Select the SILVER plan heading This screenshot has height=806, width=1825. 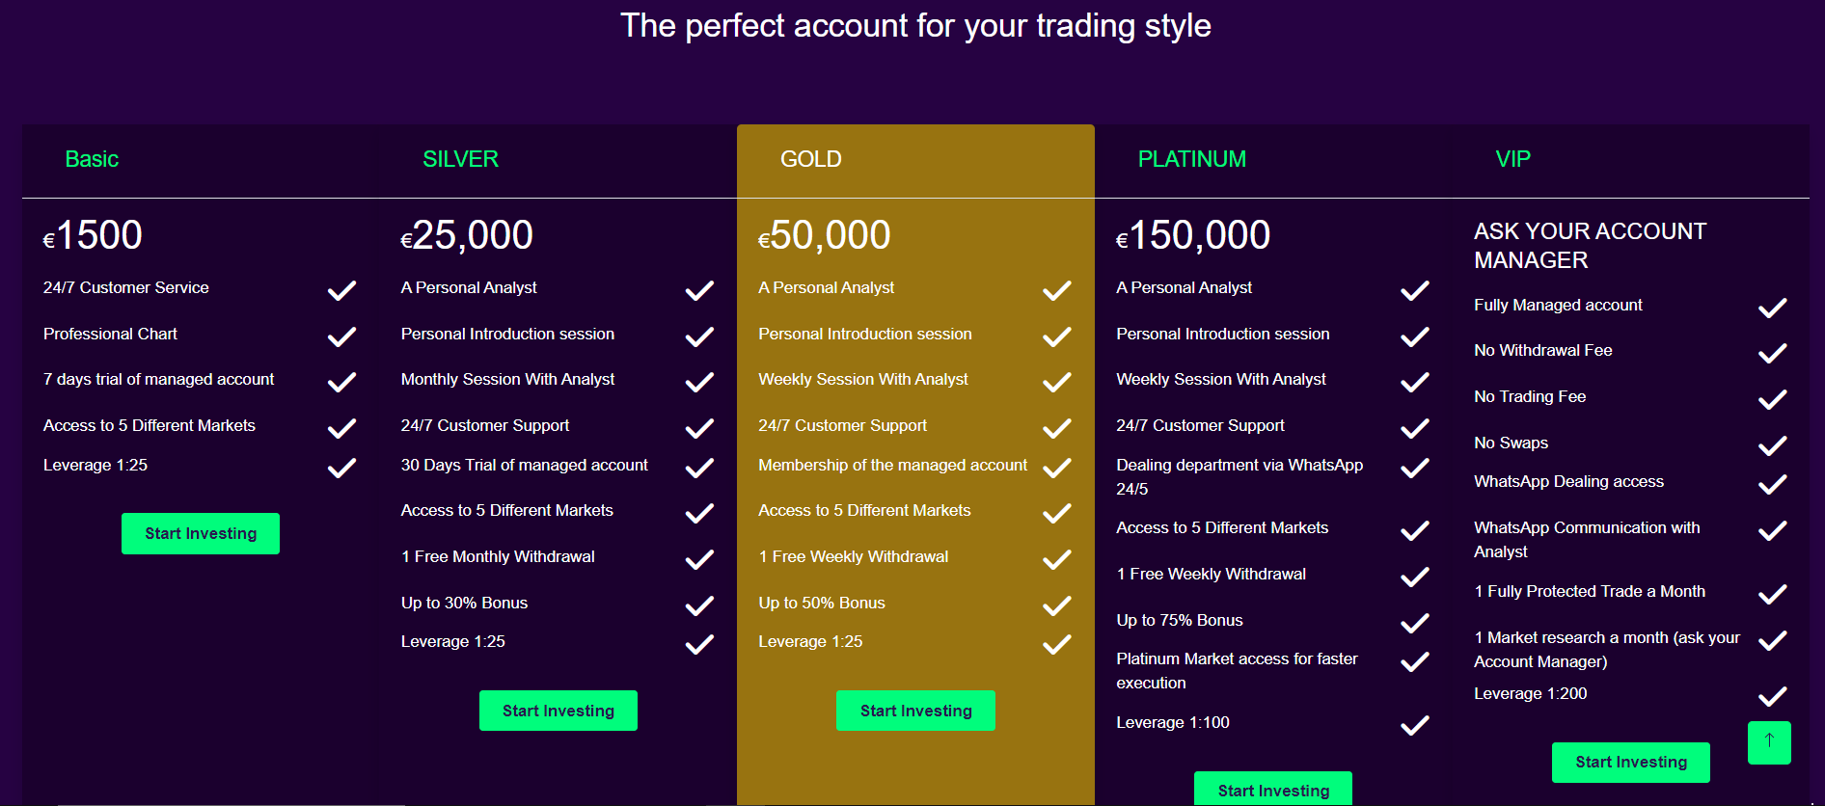coord(460,159)
